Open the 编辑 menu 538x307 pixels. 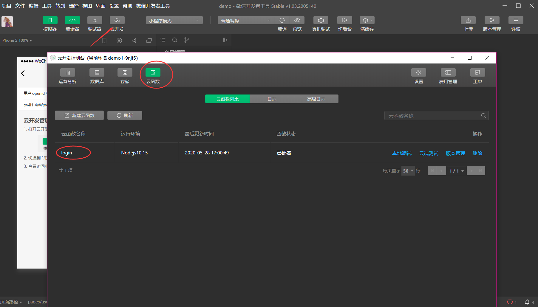coord(33,6)
